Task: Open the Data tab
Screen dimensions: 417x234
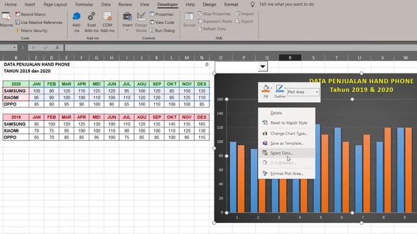Action: point(106,5)
